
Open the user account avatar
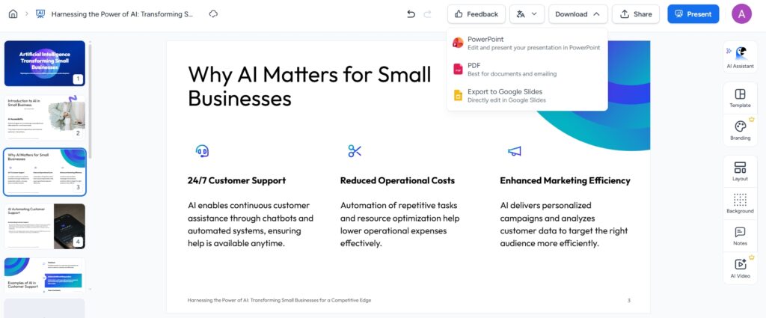pyautogui.click(x=741, y=14)
